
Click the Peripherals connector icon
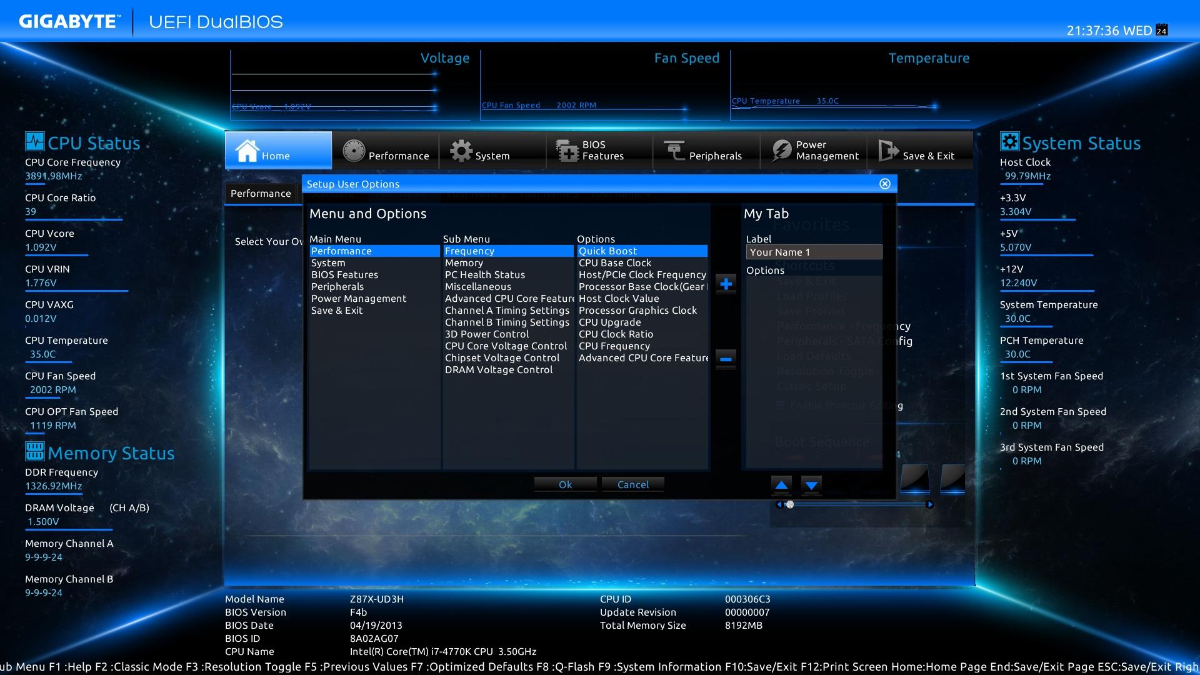click(x=674, y=151)
